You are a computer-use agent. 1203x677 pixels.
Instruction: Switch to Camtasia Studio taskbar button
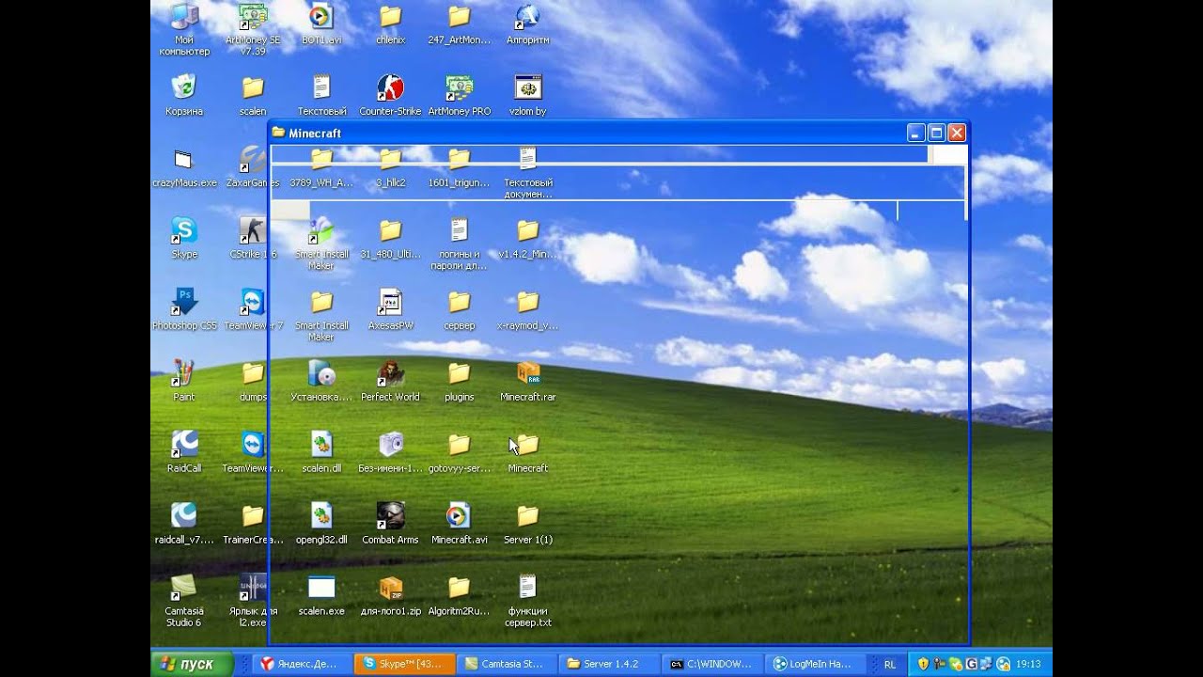tap(508, 664)
